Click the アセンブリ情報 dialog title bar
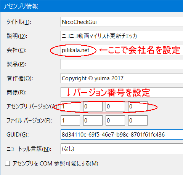183x175 pixels. pyautogui.click(x=91, y=6)
